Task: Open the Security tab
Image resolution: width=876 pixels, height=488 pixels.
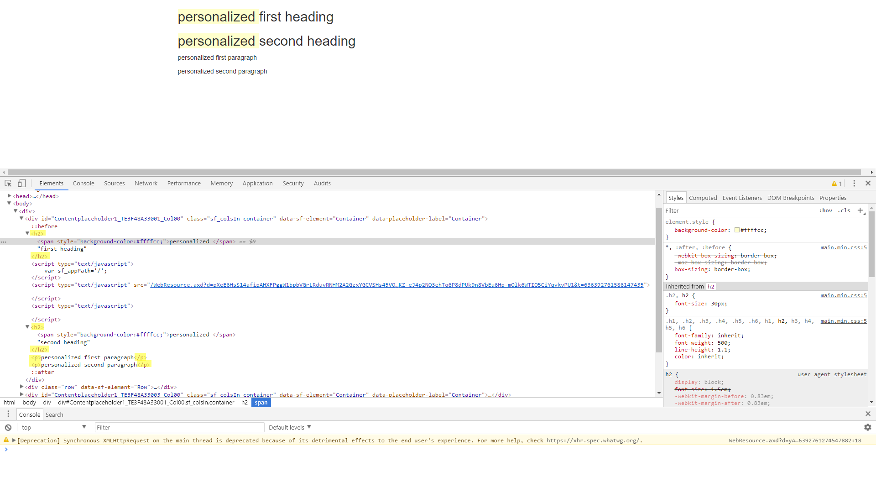Action: tap(293, 183)
